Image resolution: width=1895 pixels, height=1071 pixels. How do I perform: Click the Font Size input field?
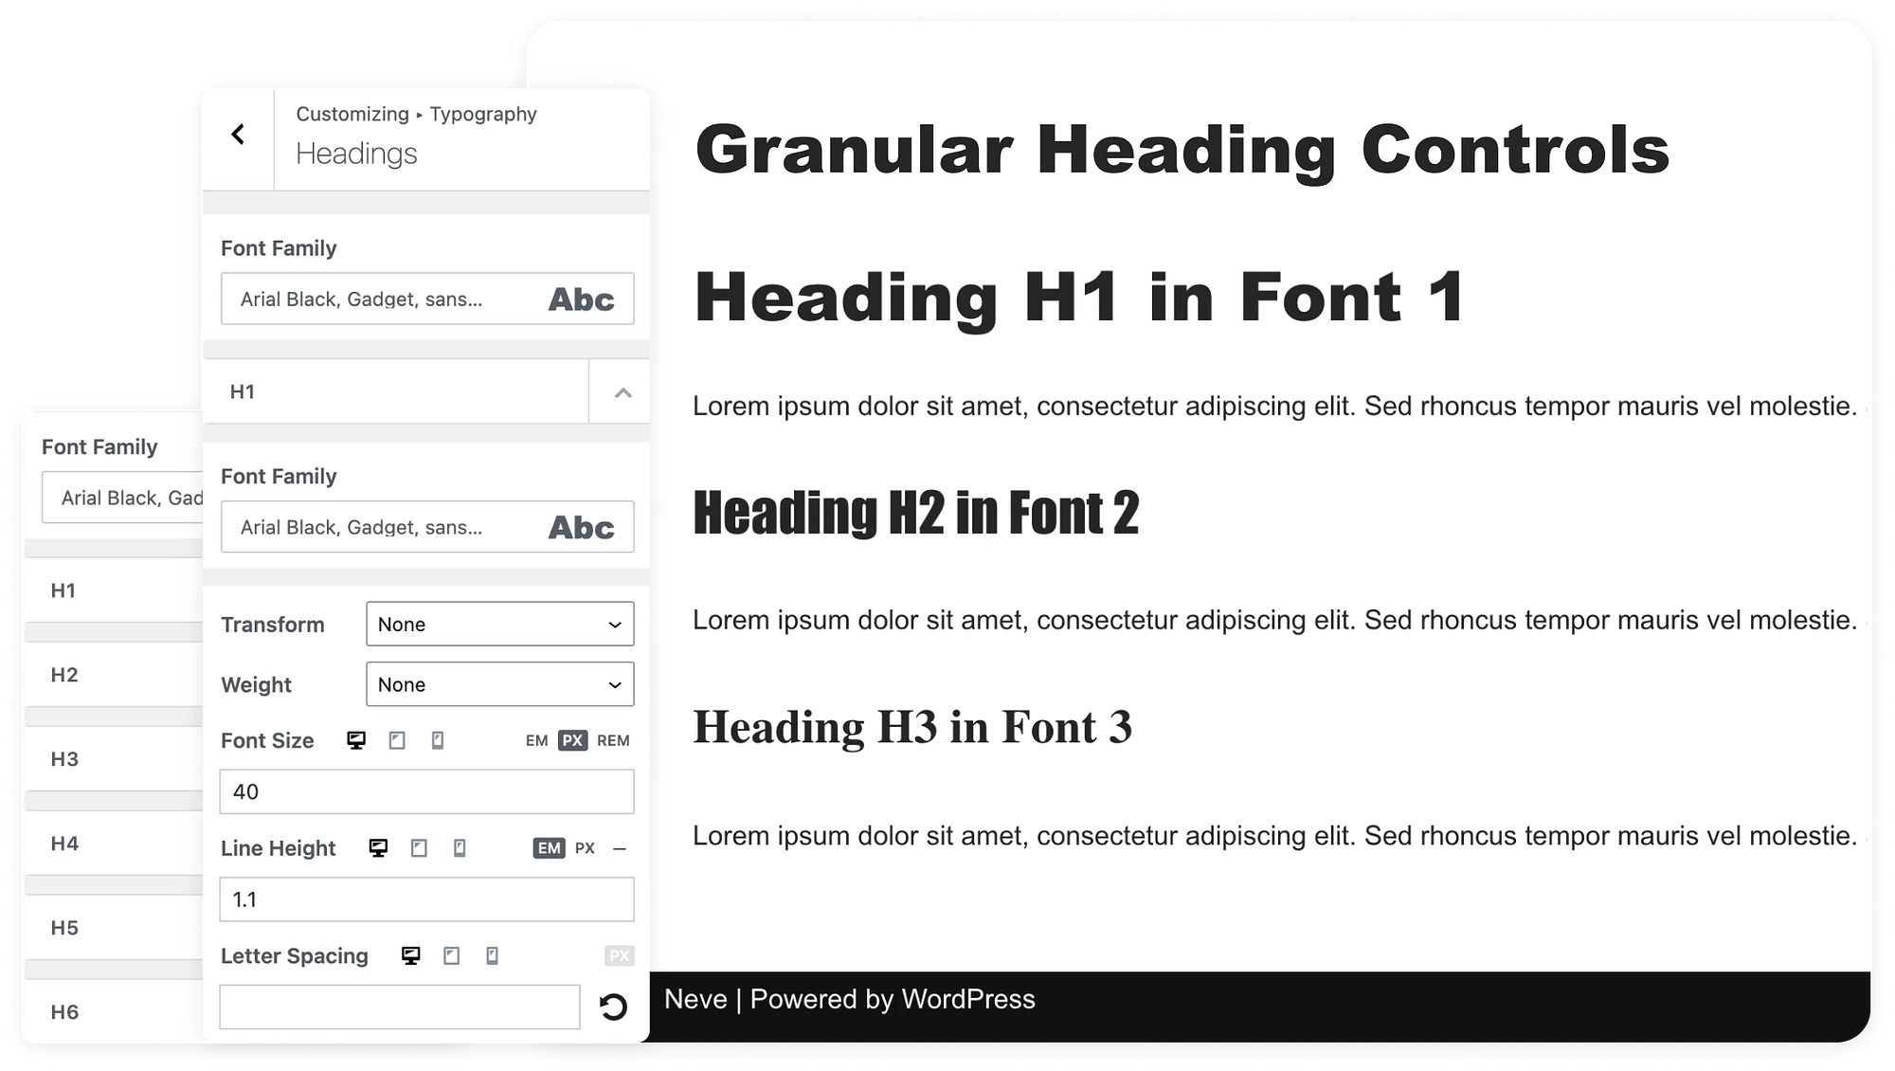pyautogui.click(x=427, y=791)
